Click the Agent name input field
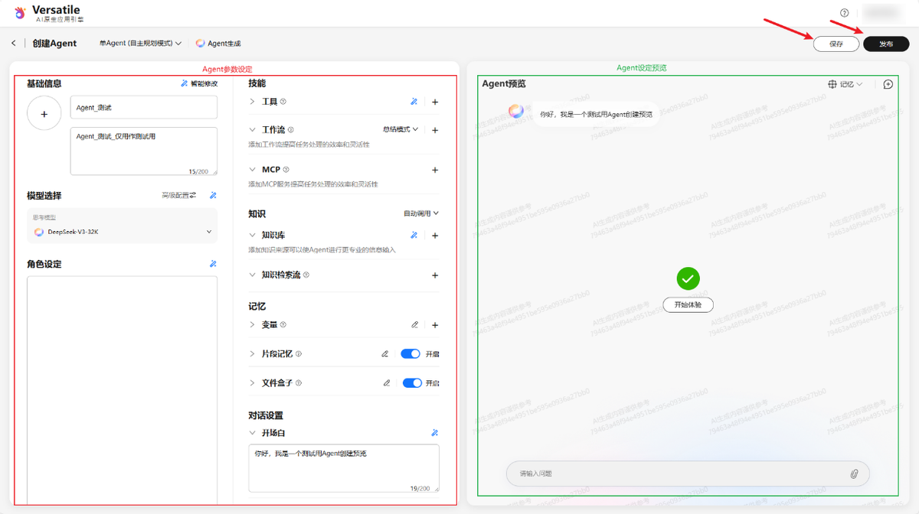This screenshot has width=919, height=514. (143, 108)
